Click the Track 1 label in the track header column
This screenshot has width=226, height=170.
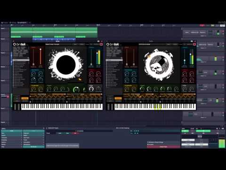coord(3,28)
